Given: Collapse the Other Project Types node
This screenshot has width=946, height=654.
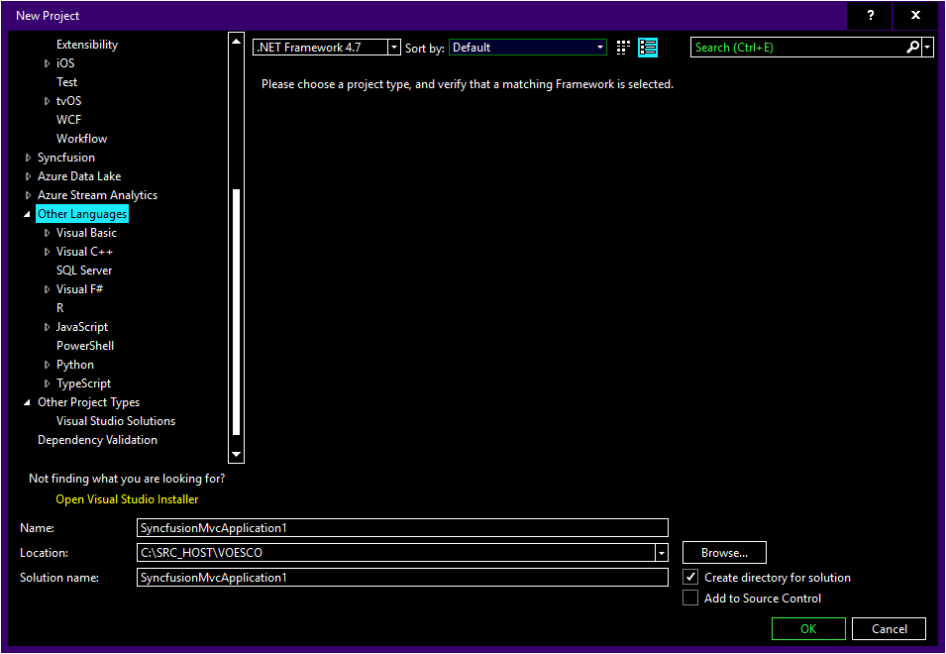Looking at the screenshot, I should 27,401.
